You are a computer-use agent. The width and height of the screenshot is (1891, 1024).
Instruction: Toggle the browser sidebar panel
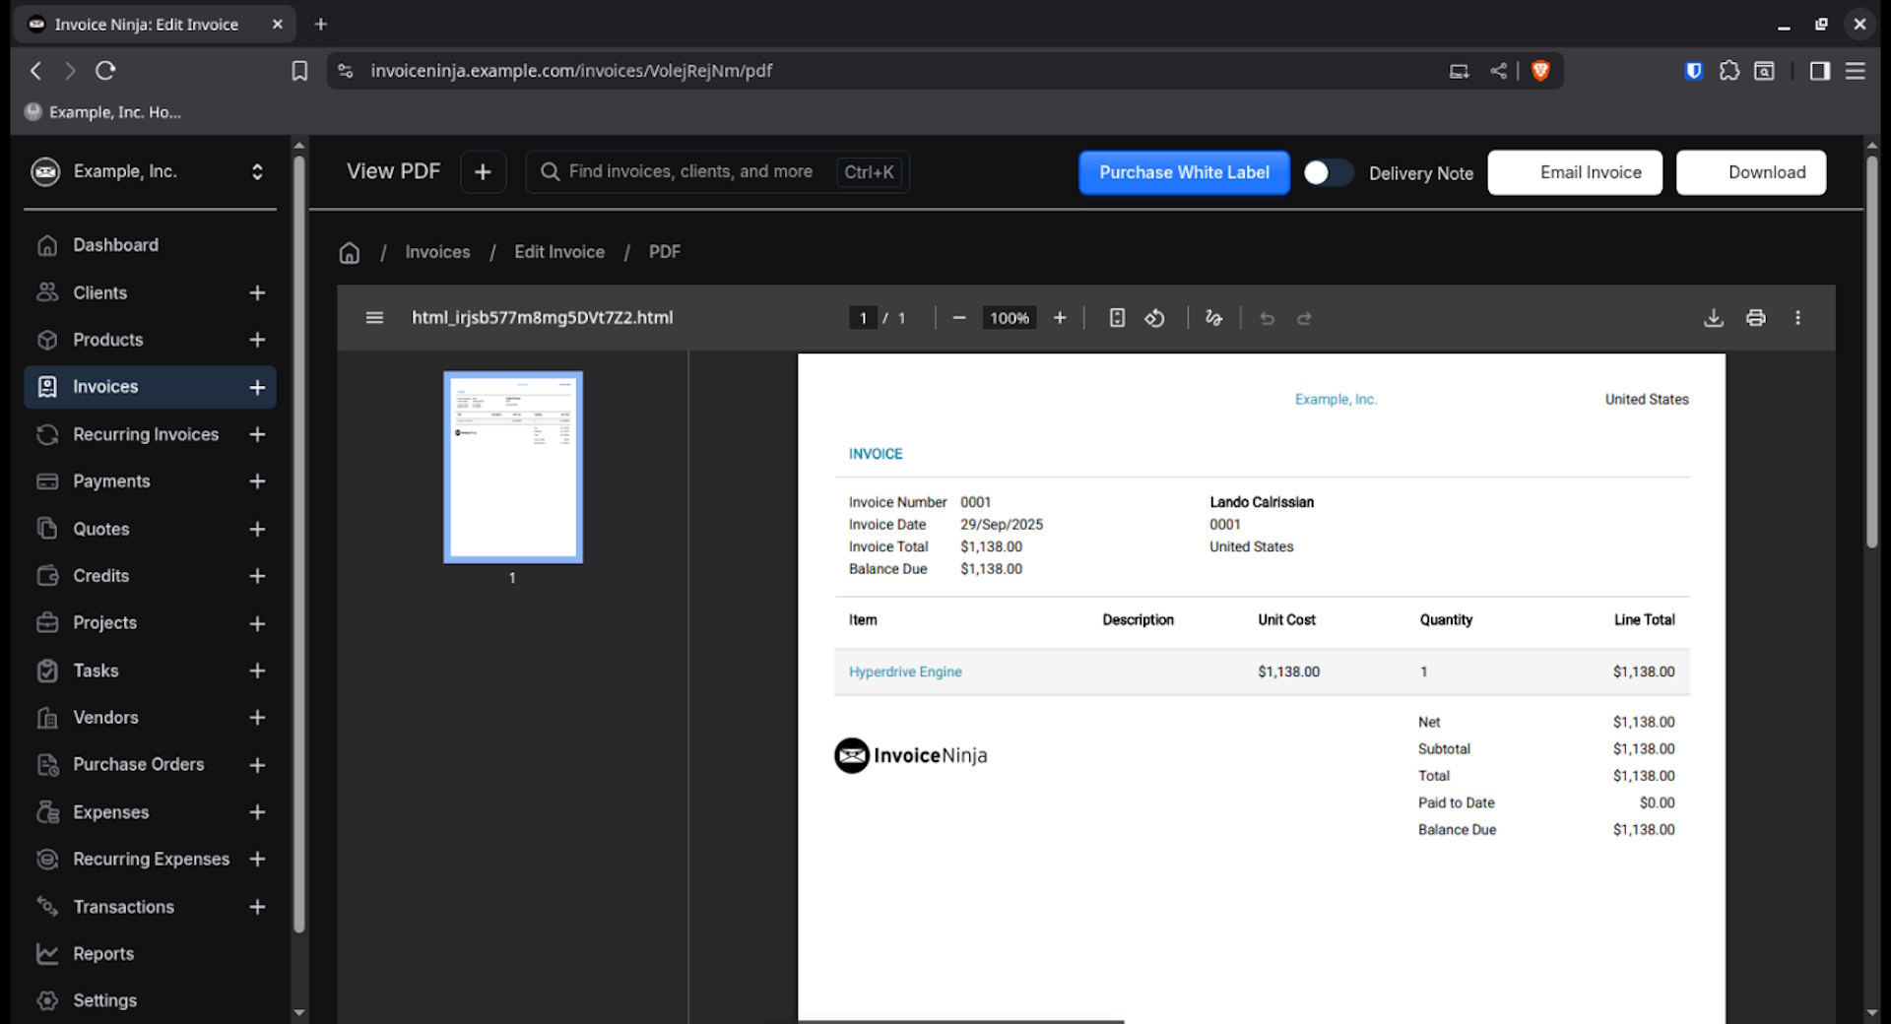(1819, 71)
